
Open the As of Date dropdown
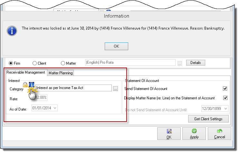pos(55,108)
